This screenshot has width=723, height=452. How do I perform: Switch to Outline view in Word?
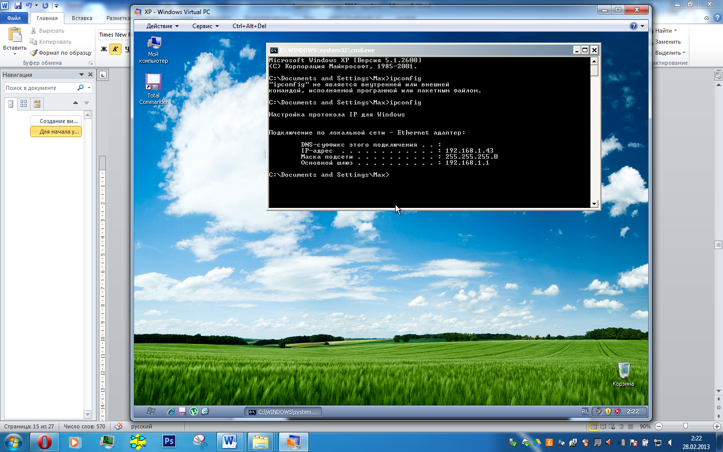(621, 426)
